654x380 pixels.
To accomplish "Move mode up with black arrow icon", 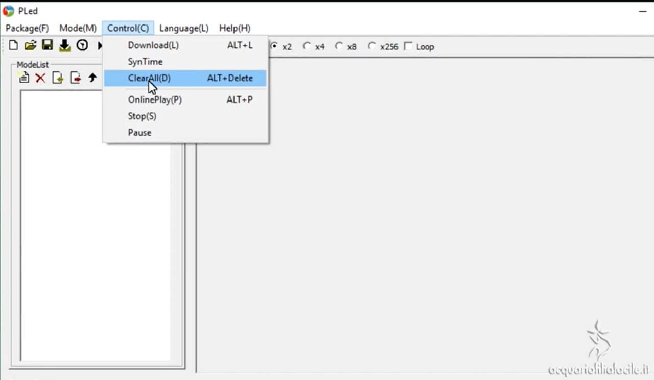I will (x=92, y=78).
